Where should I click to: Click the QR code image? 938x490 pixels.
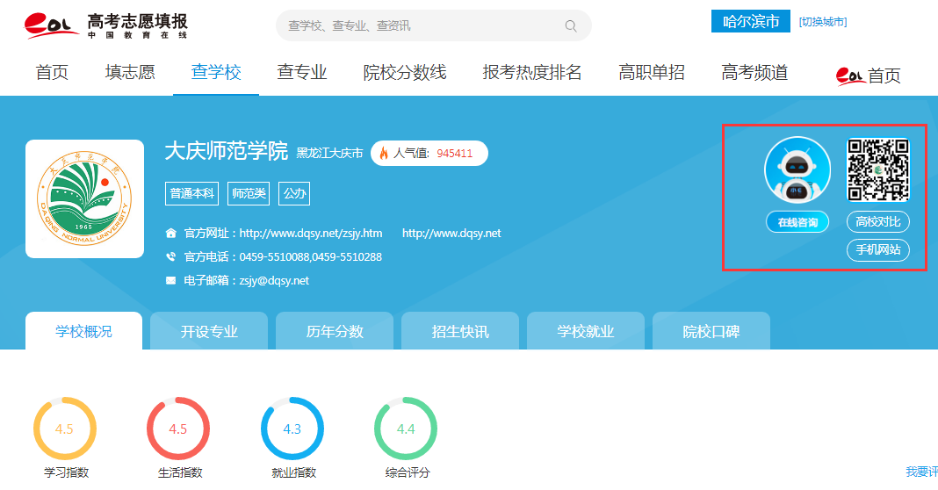click(878, 169)
